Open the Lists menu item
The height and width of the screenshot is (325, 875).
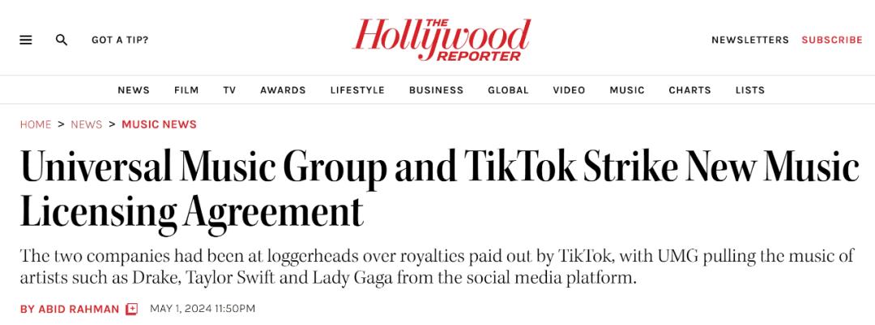coord(750,91)
